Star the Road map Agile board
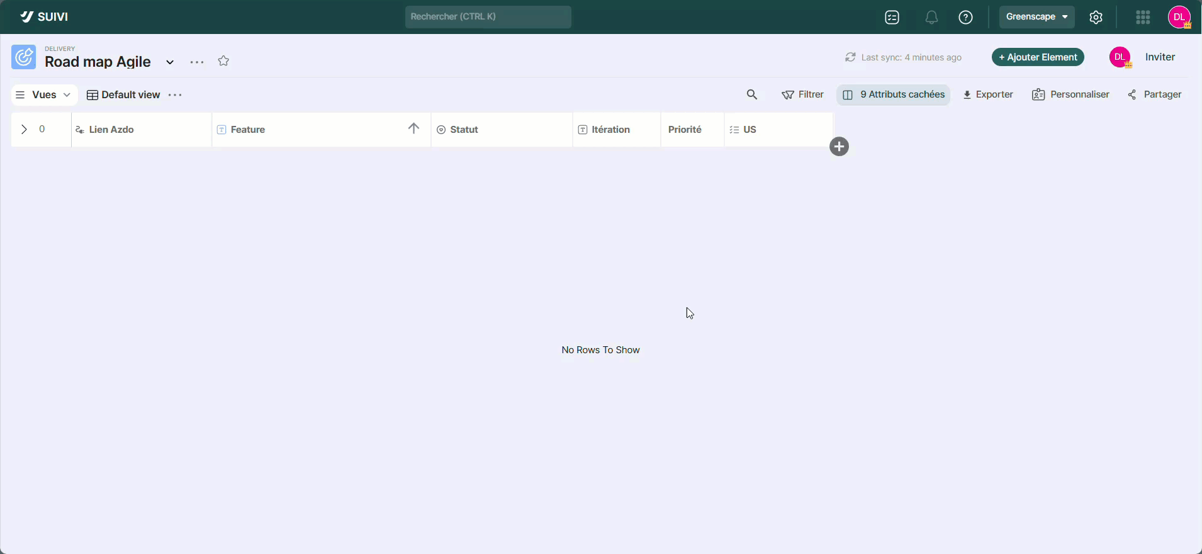 223,61
